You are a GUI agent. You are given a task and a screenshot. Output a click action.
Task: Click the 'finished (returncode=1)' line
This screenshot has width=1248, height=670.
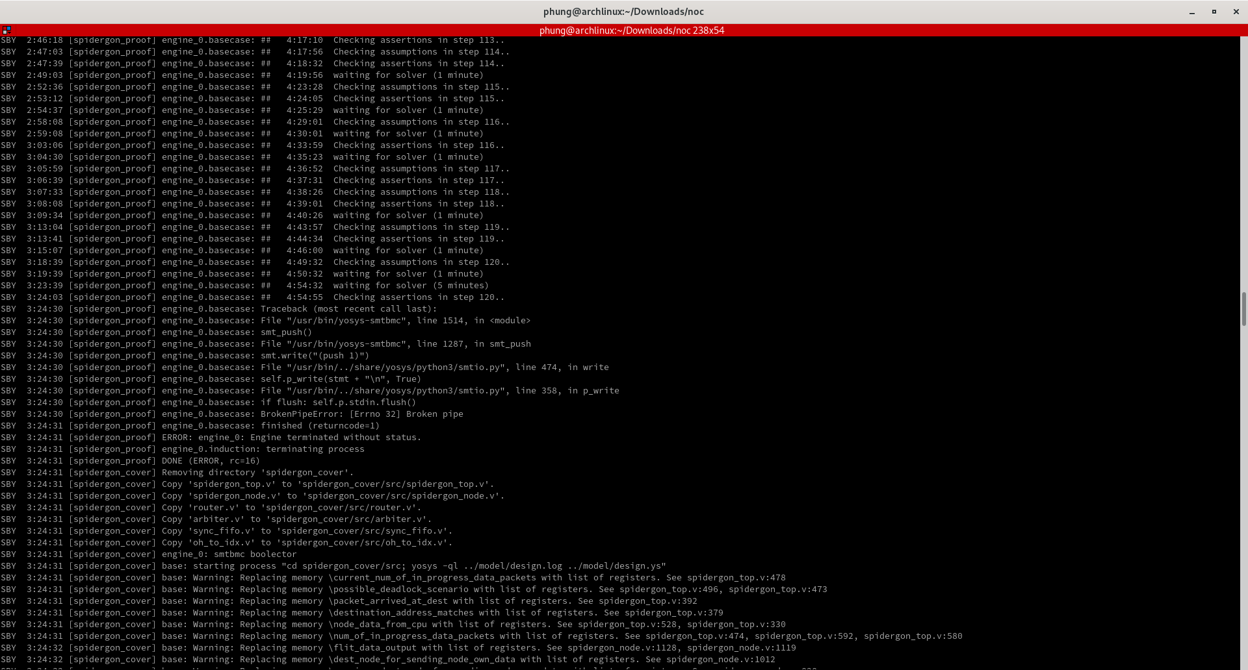tap(320, 426)
